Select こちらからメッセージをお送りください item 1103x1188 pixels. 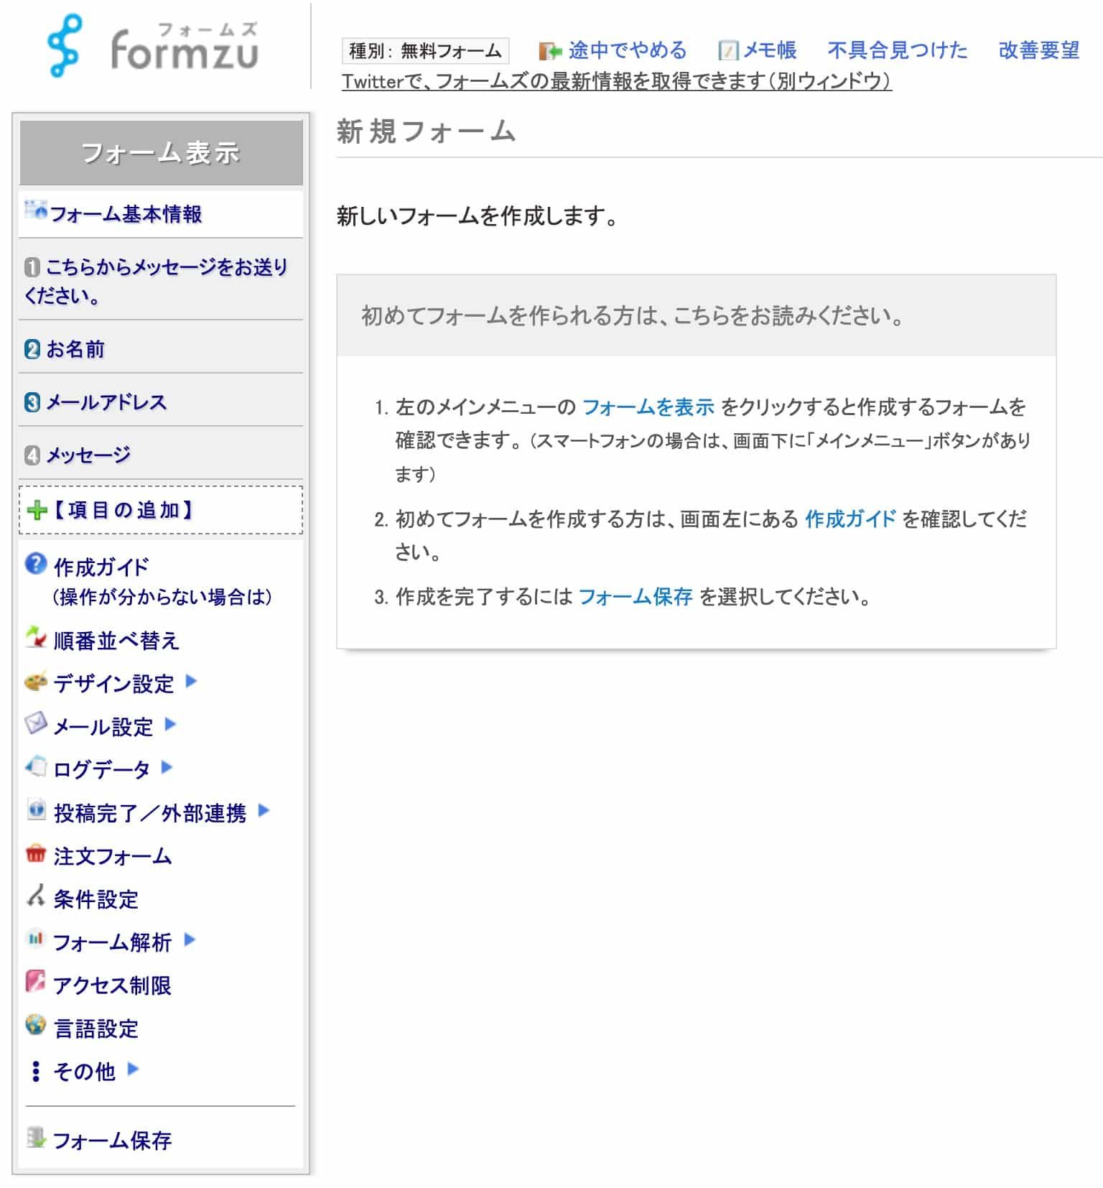coord(157,281)
